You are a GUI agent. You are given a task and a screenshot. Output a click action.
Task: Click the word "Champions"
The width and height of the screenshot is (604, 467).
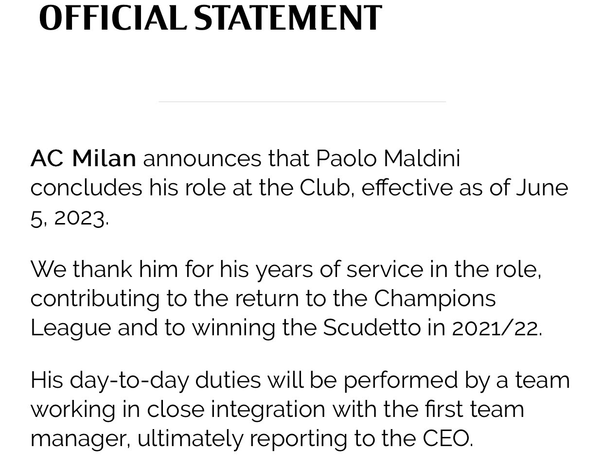[435, 298]
